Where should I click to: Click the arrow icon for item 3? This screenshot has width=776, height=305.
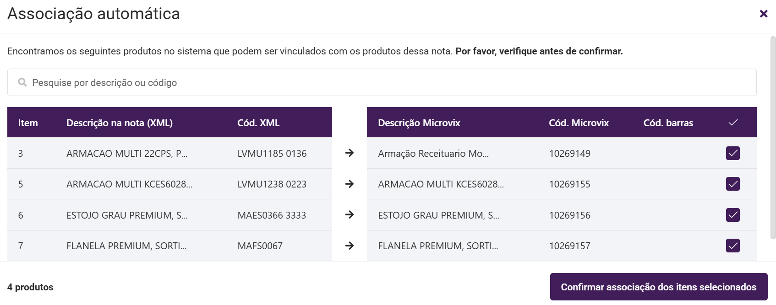tap(350, 153)
